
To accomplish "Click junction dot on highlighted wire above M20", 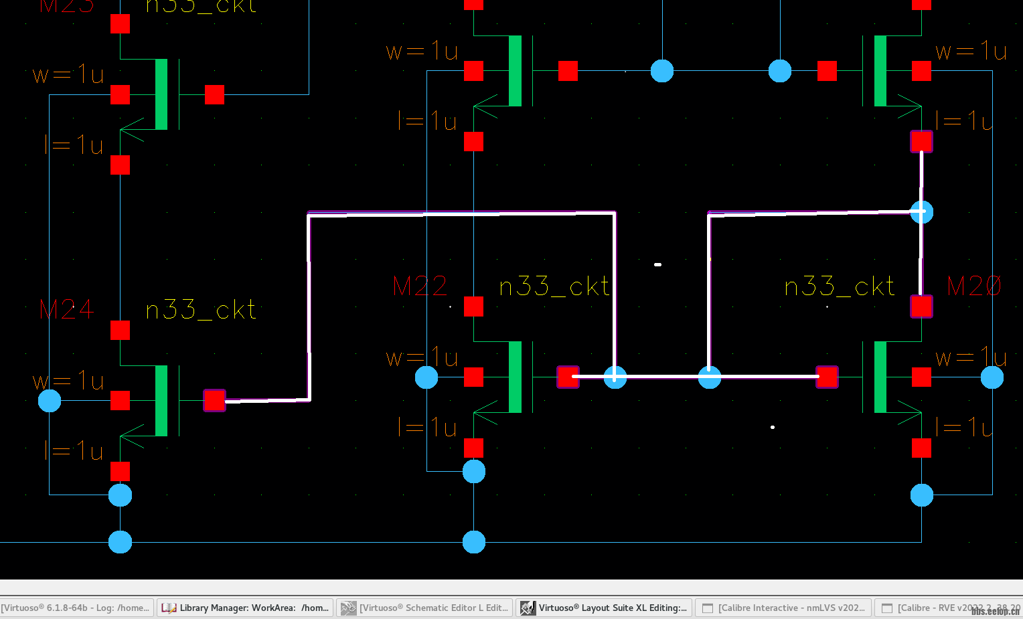I will point(922,211).
